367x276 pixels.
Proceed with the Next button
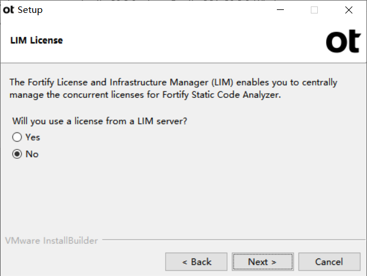263,262
